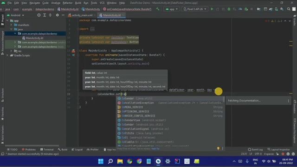Collapse the java folder
This screenshot has width=297, height=167.
tap(11, 29)
